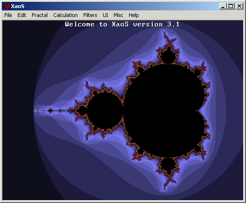Open the Edit menu

click(22, 15)
